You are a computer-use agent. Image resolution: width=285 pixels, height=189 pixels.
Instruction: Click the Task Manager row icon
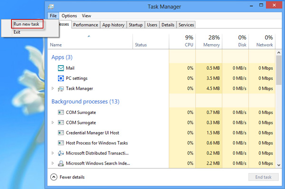coord(61,89)
